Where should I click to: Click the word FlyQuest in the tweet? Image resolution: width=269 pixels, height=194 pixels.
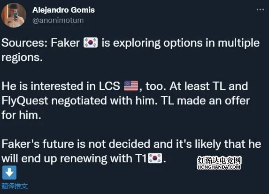coord(25,101)
